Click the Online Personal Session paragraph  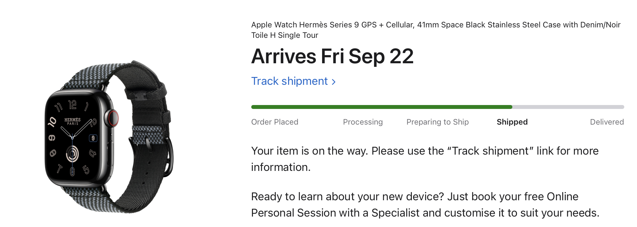(x=425, y=205)
